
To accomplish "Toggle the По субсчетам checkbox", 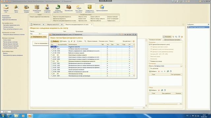I will pyautogui.click(x=149, y=69).
